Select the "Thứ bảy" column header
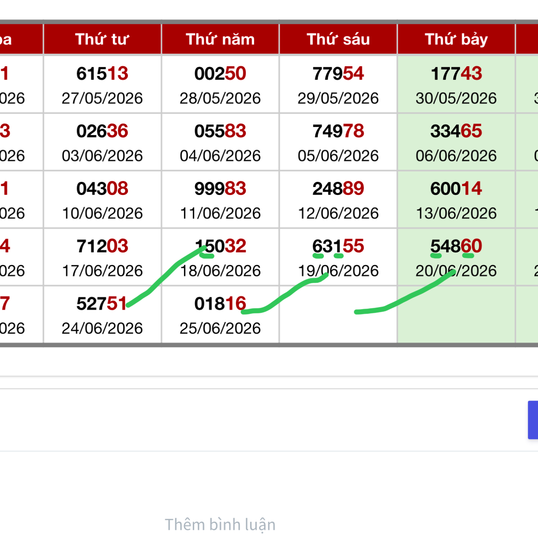The width and height of the screenshot is (538, 550). pyautogui.click(x=456, y=39)
